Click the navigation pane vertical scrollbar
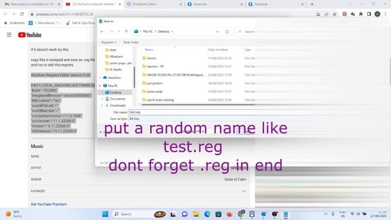This screenshot has height=220, width=391. click(x=134, y=78)
